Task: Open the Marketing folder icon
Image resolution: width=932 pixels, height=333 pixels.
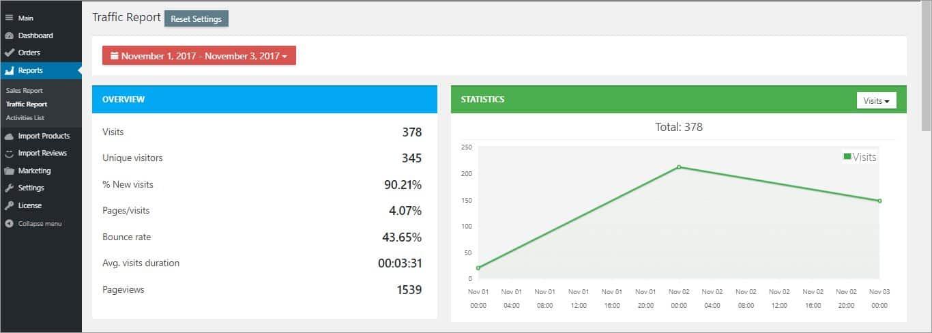Action: tap(10, 171)
